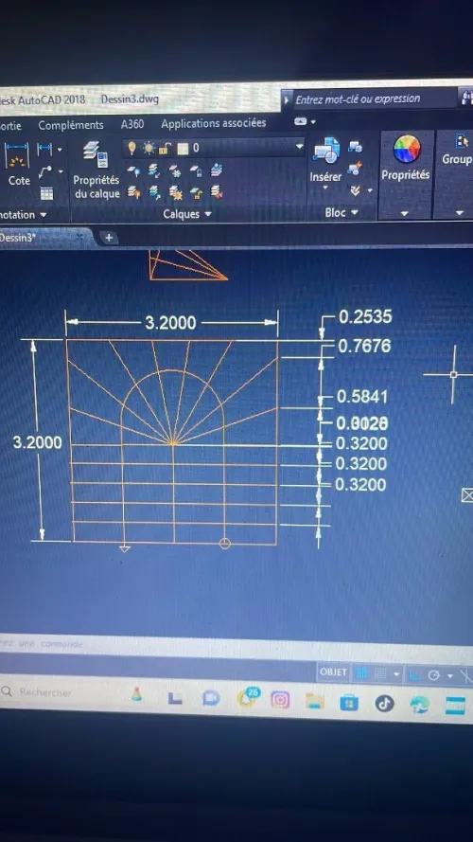Click the Unlock layer icon
Screen dimensions: 473x842
coord(196,192)
